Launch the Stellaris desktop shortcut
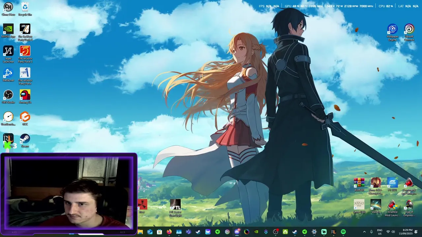Viewport: 422px width, 237px height. (376, 206)
